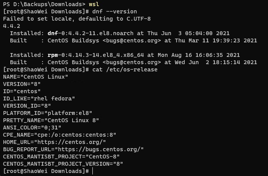Viewport: 268px width, 176px height.
Task: Click the PRETTY_NAME="CentOS Linux 8" line
Action: pos(51,120)
